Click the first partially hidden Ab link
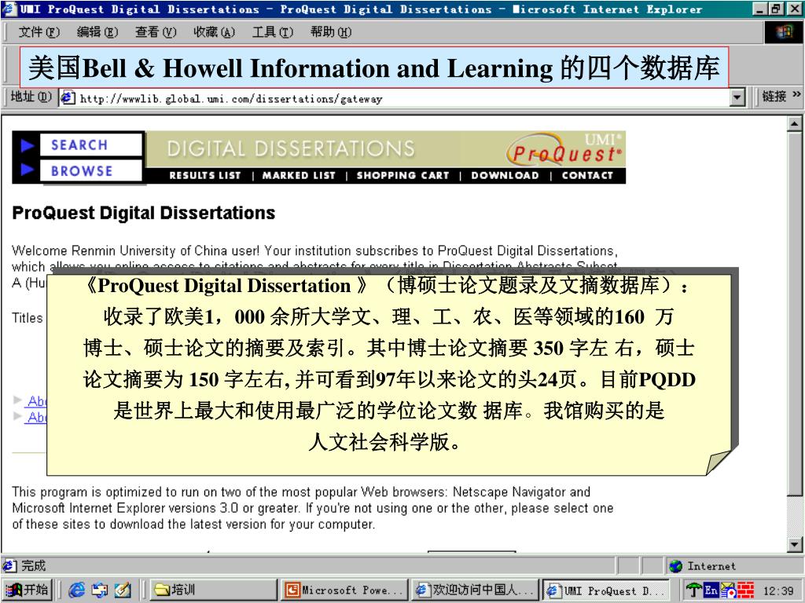The width and height of the screenshot is (805, 603). click(37, 400)
